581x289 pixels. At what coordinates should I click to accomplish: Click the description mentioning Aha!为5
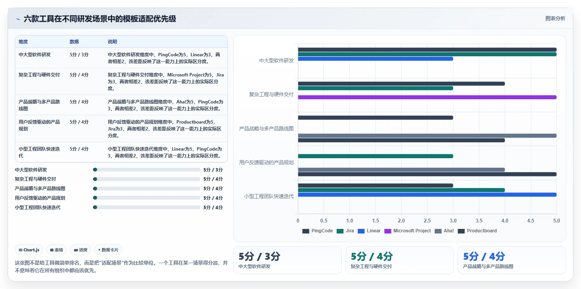166,105
